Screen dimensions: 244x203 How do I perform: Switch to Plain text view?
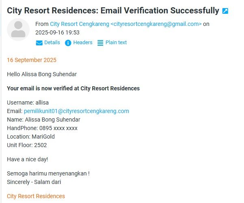pos(116,43)
